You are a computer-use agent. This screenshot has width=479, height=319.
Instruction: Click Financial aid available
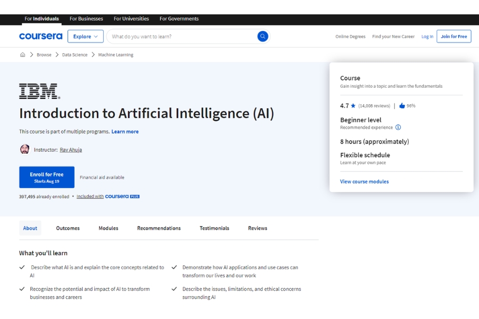point(102,178)
